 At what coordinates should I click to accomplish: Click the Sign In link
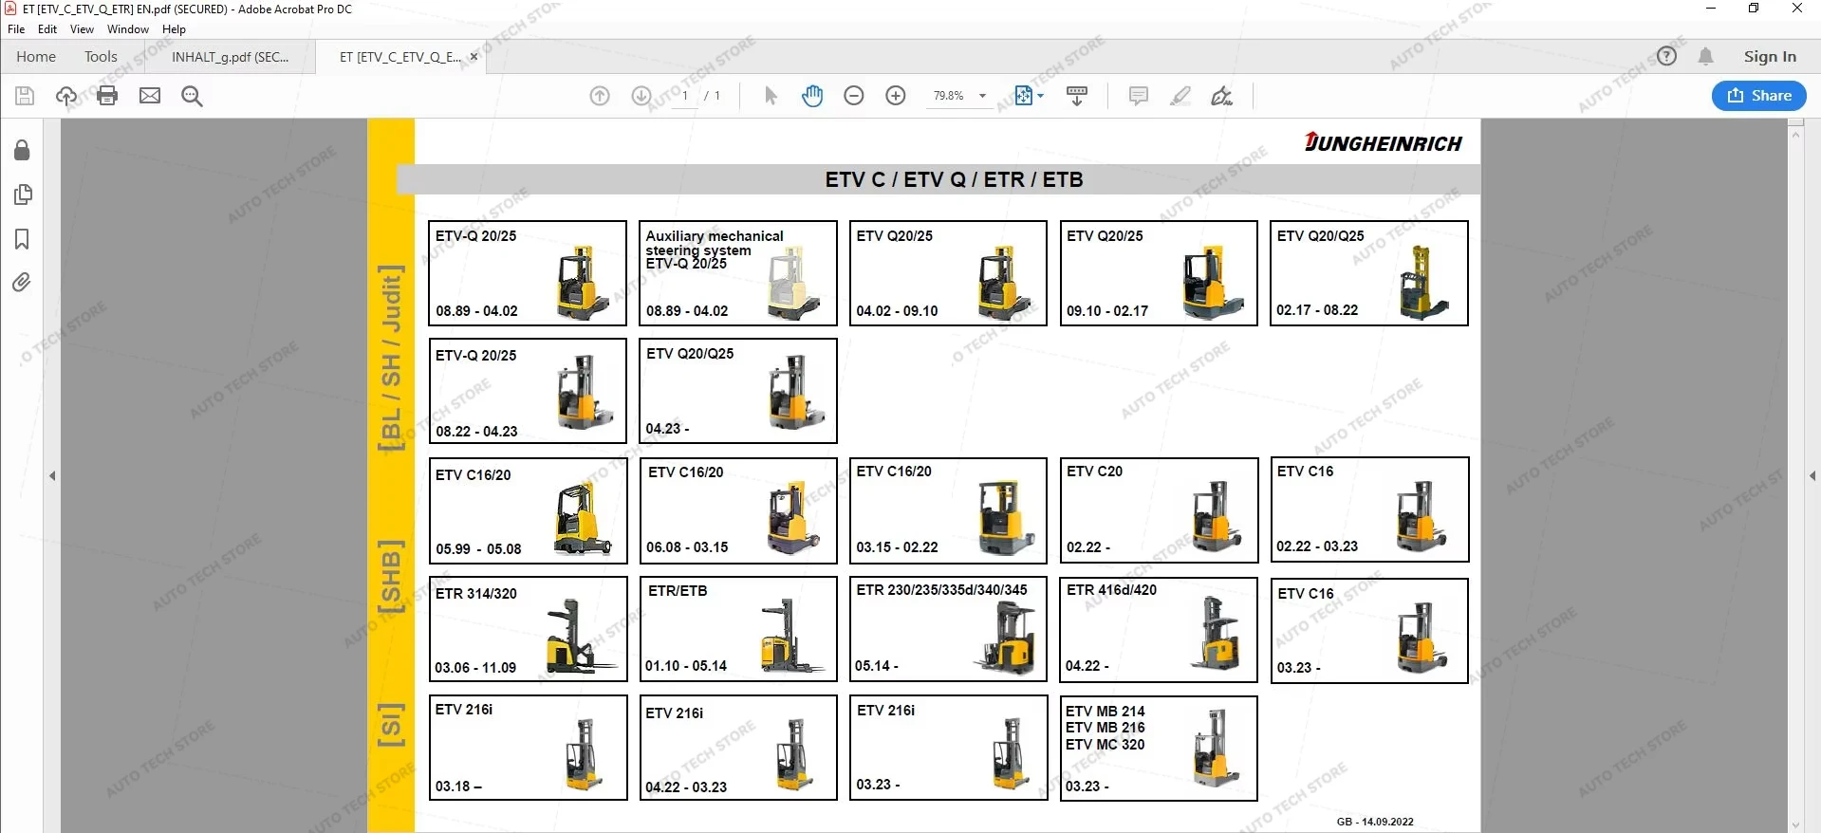click(1769, 56)
